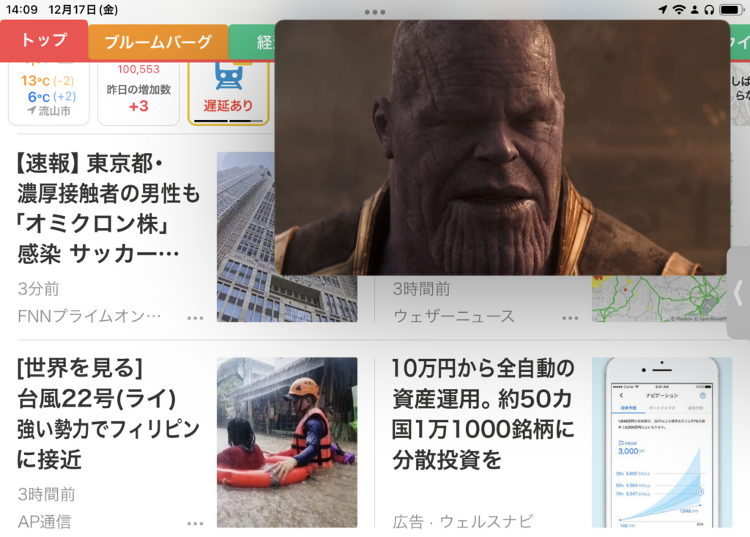Open the トップ tab
The image size is (750, 537).
[x=44, y=40]
